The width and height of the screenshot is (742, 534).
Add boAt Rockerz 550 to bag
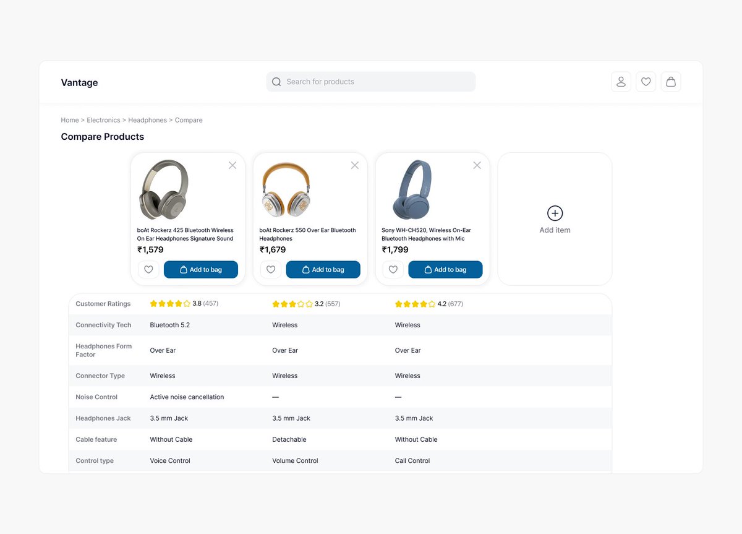coord(323,270)
